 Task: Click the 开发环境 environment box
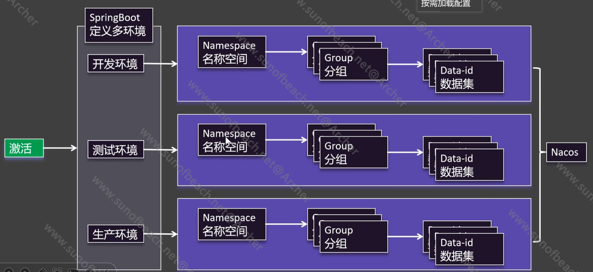tap(115, 64)
